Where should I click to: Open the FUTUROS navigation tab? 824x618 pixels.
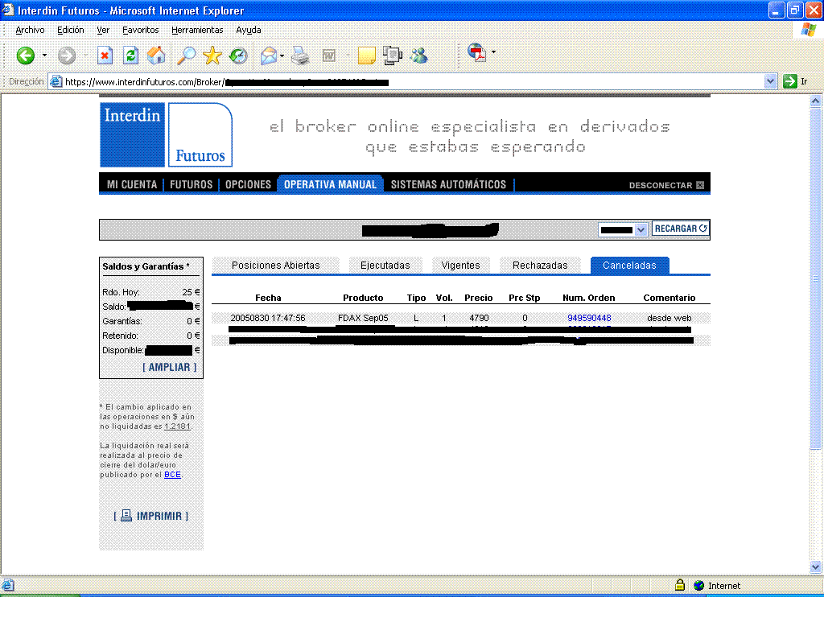click(x=192, y=184)
